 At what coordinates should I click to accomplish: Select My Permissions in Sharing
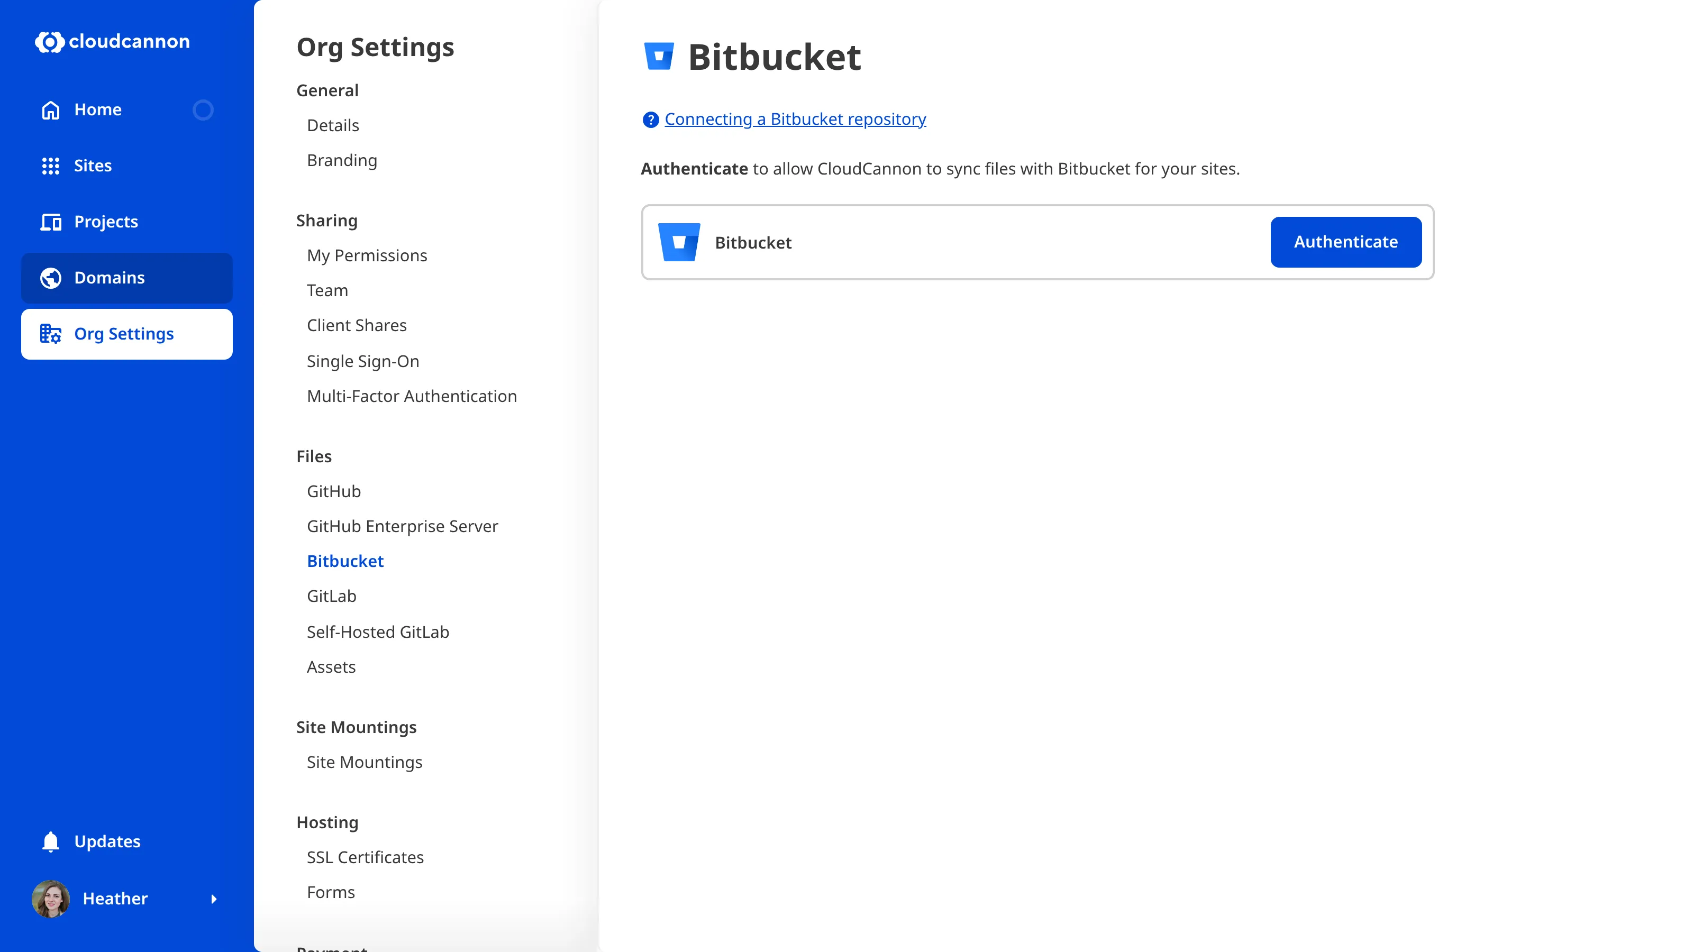point(367,255)
